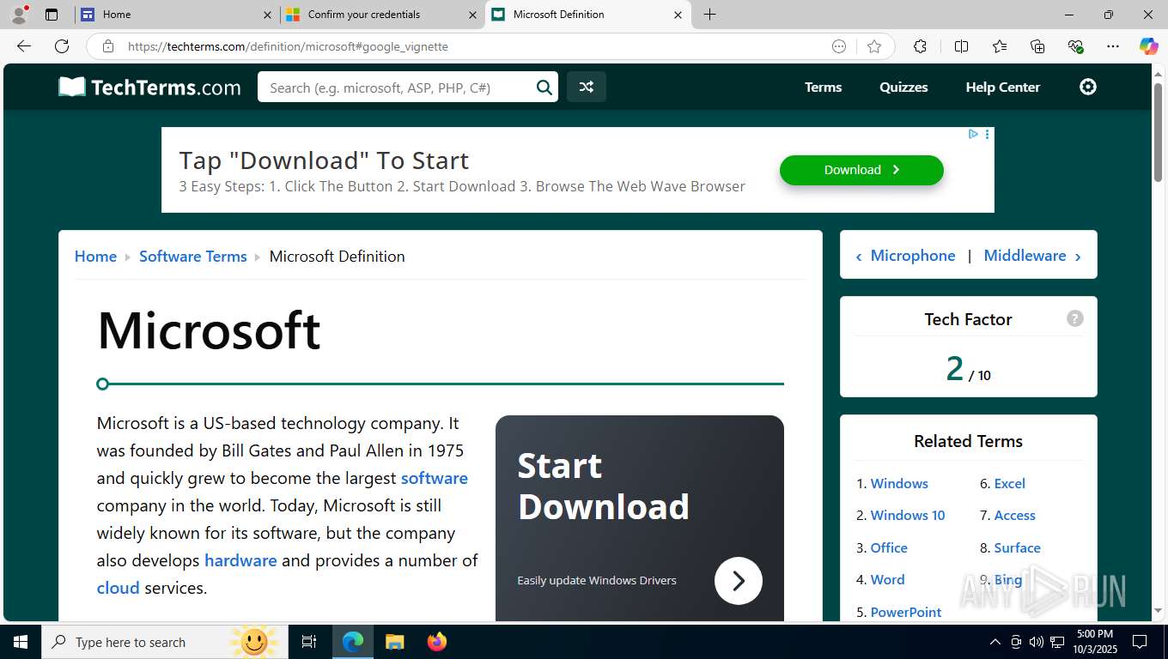Open the ad options menu dots

coord(987,134)
